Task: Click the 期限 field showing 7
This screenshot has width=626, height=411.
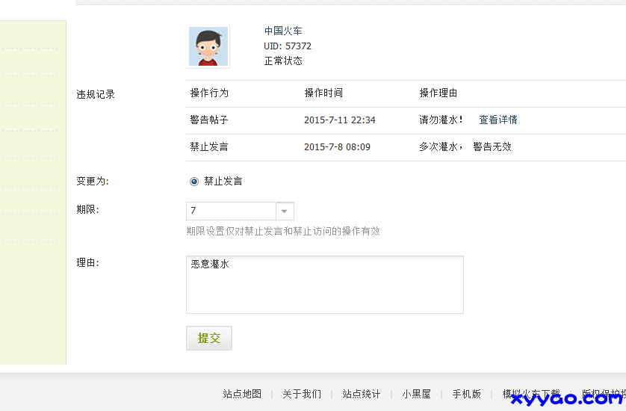Action: (x=231, y=211)
